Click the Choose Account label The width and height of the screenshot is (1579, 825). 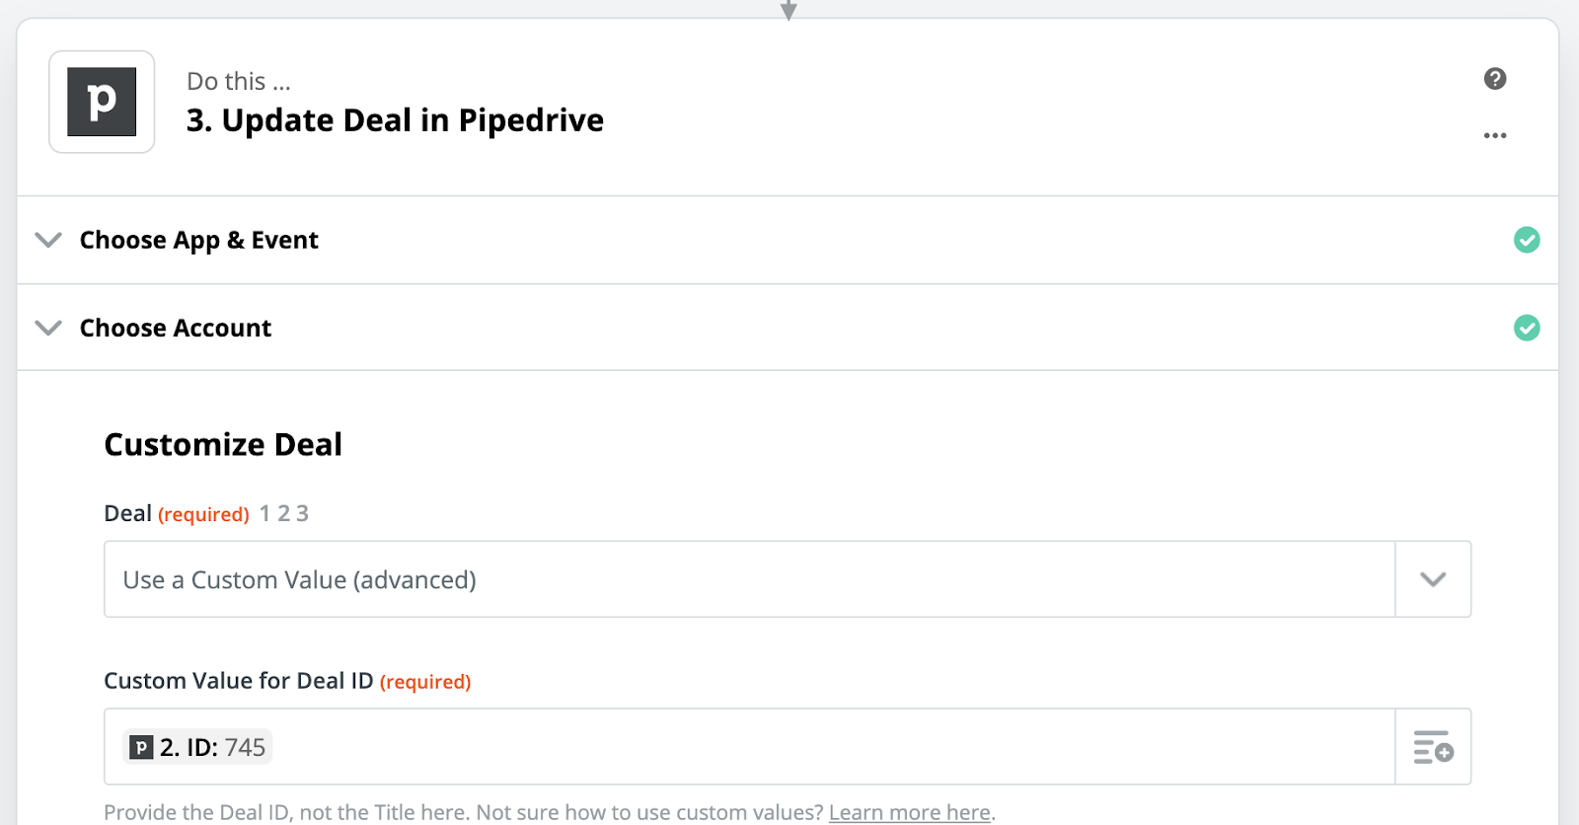176,328
